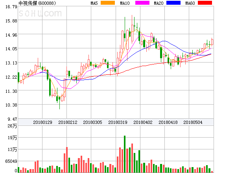Select the 20180418 date marker
Viewport: 236px width, 173px height.
[x=168, y=122]
